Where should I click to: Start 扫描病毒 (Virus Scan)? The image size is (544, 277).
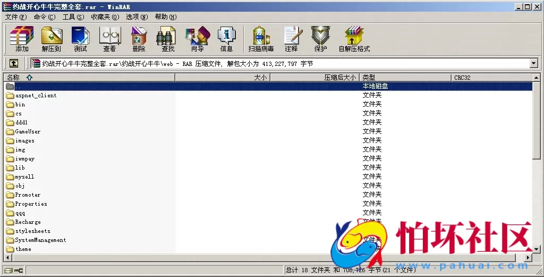pos(261,39)
